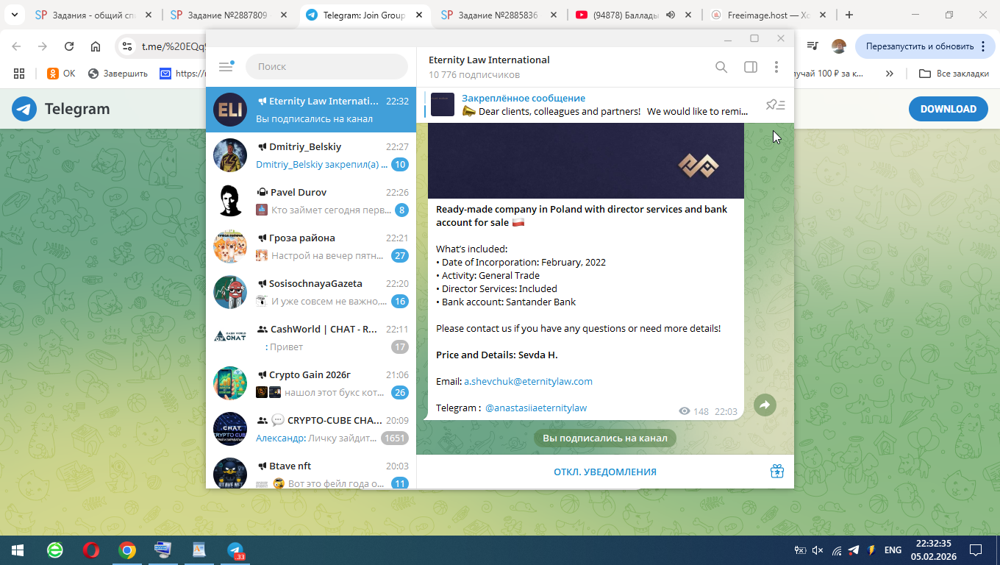Click the Поиск search field
Viewport: 1000px width, 565px height.
tap(326, 66)
